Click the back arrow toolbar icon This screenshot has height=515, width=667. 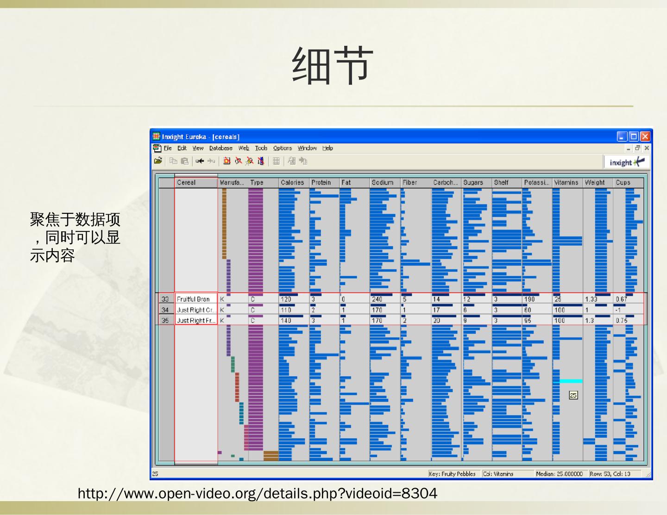(x=200, y=161)
